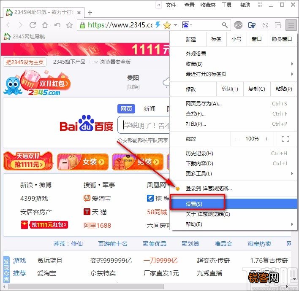
Task: Click 登录到 洋葱浏览器...
Action: (233, 189)
